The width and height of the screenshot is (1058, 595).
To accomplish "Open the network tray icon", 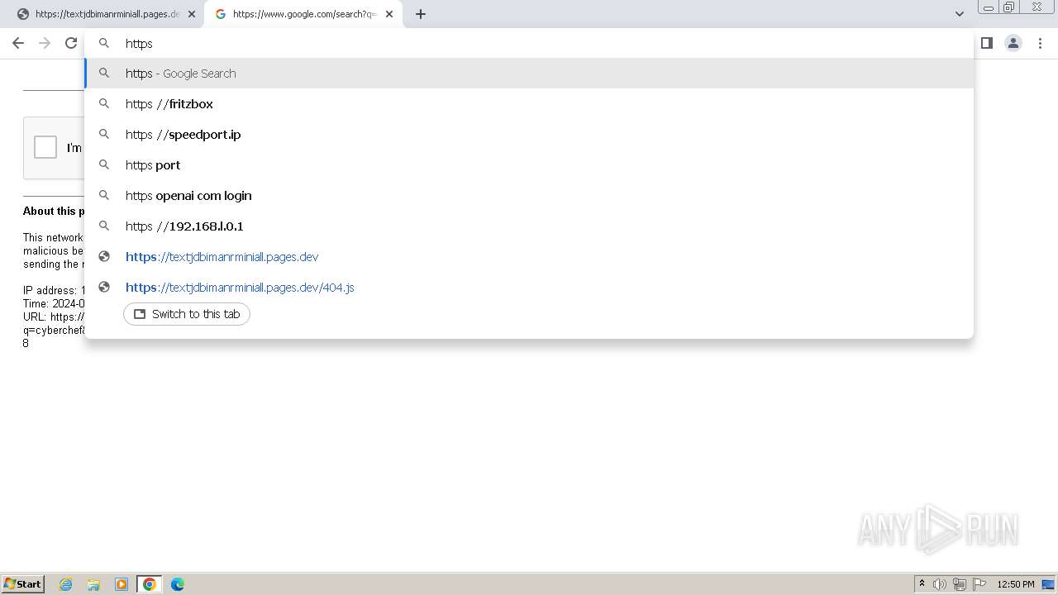I will tap(960, 584).
